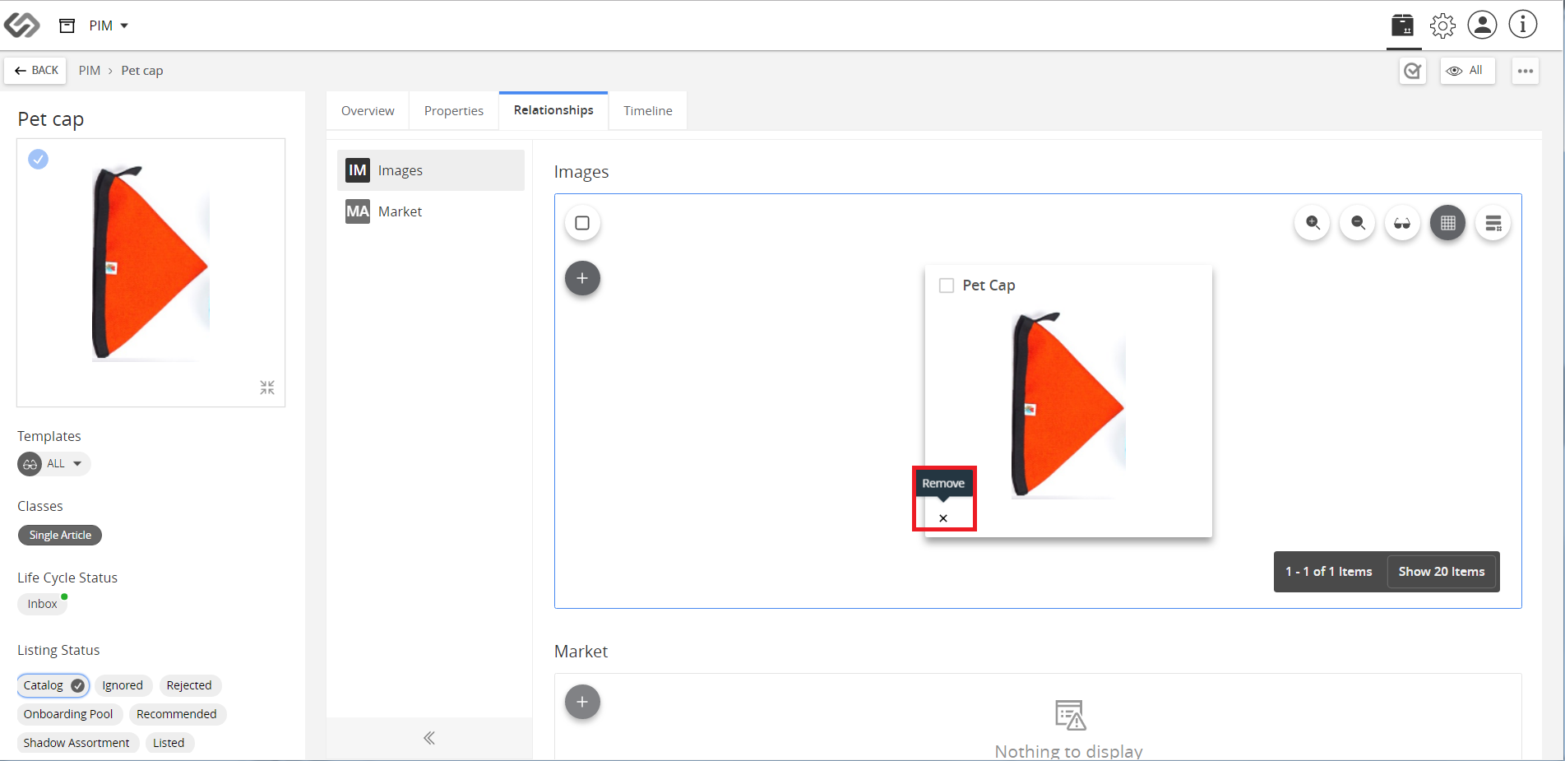Open the Timeline tab

pos(648,111)
